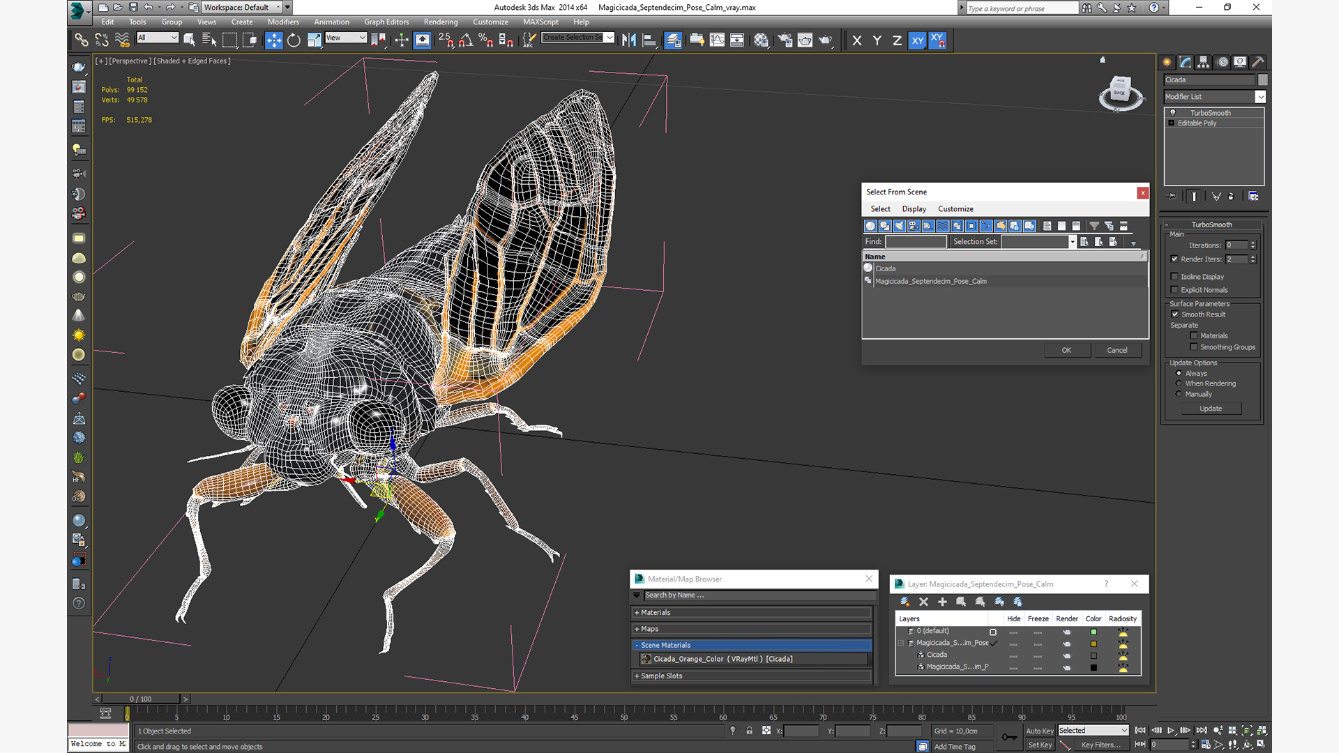The image size is (1339, 753).
Task: Open Selection Set dropdown in Select From Scene
Action: [x=1073, y=242]
